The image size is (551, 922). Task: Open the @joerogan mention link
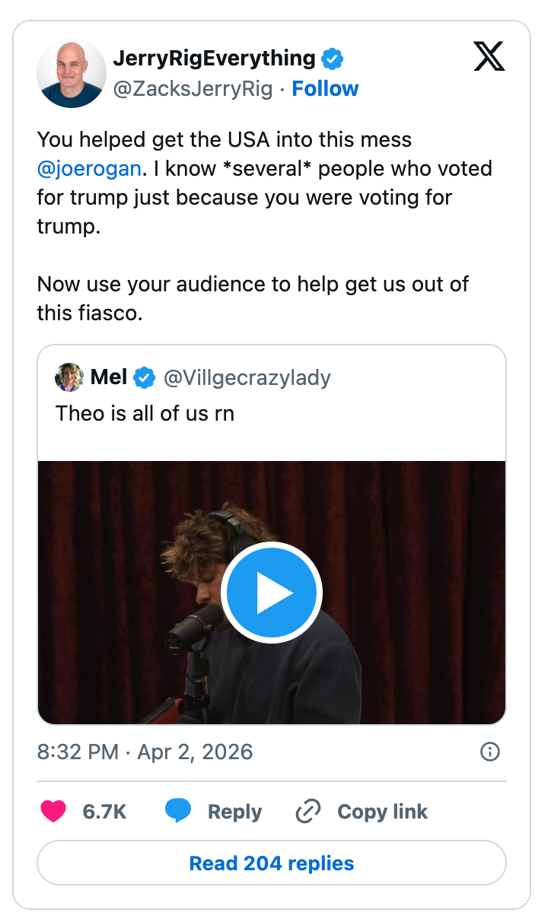tap(89, 168)
